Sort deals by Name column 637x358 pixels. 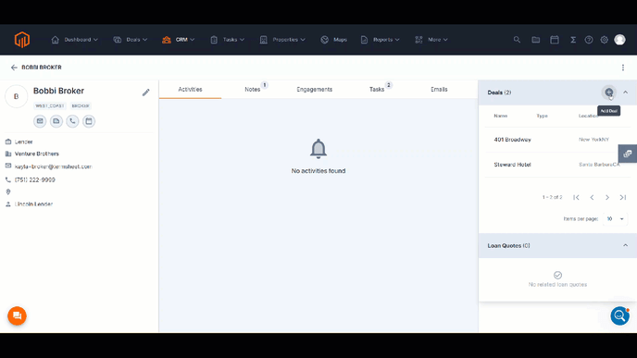[501, 116]
